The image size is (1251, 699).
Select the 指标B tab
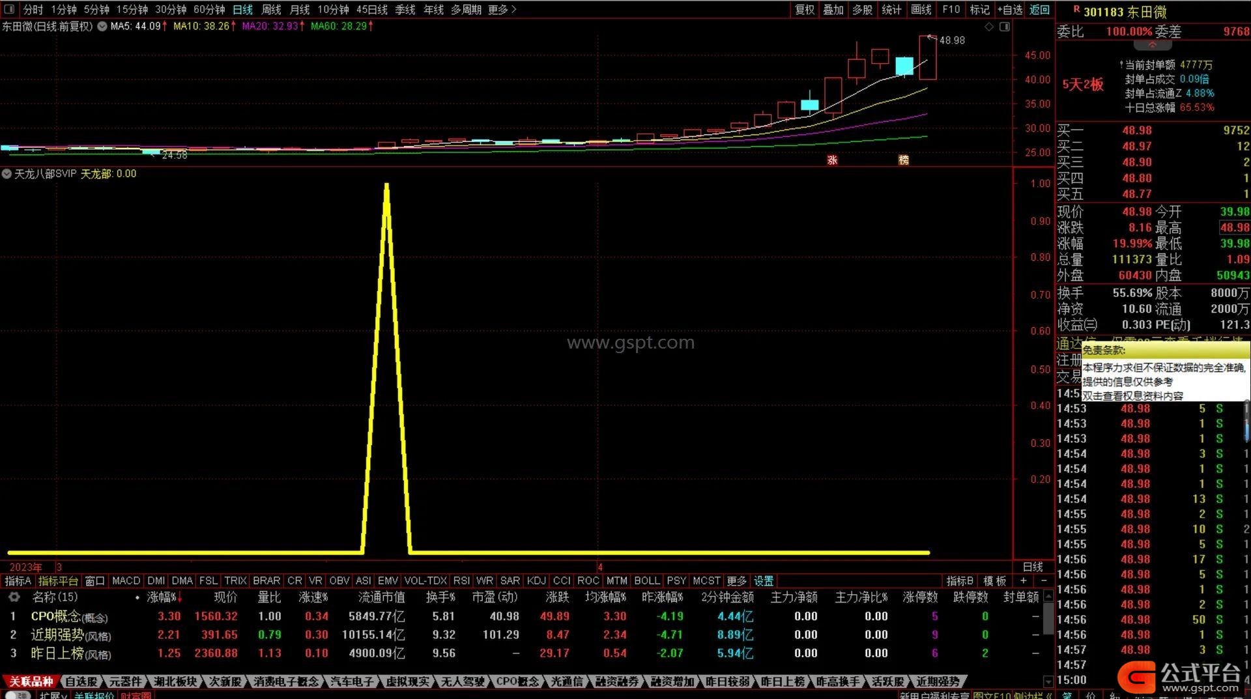pos(960,580)
